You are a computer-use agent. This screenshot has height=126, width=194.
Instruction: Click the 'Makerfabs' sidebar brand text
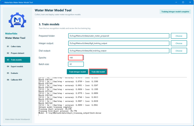pyautogui.click(x=11, y=34)
